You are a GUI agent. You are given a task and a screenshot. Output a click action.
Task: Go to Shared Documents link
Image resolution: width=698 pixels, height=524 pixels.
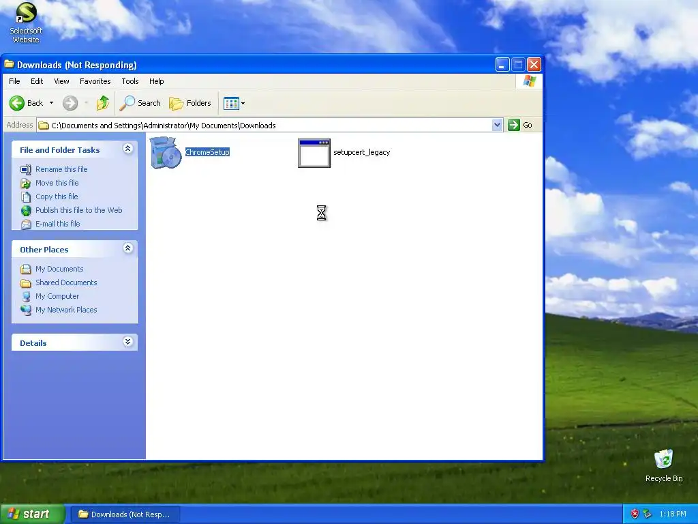tap(66, 282)
